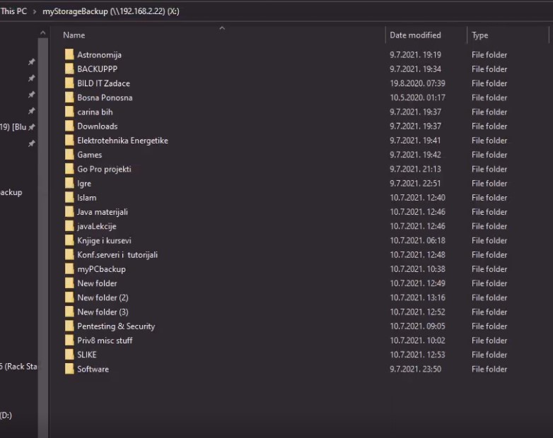The image size is (553, 438).
Task: Select the Downloads folder name
Action: [x=98, y=126]
